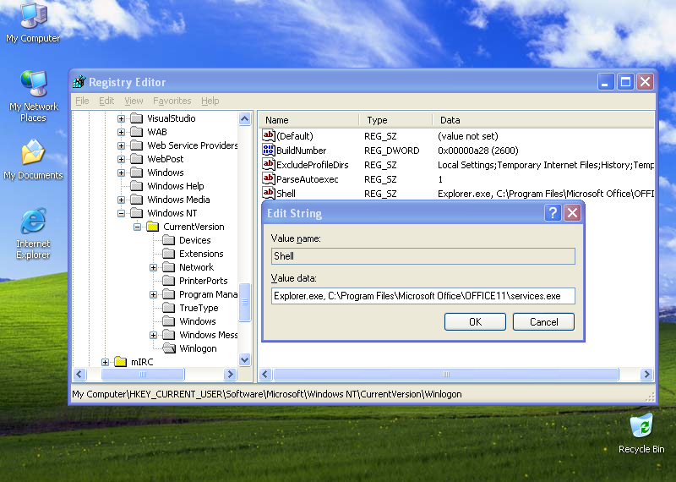Click the TrueType folder icon
The width and height of the screenshot is (676, 482).
[168, 308]
